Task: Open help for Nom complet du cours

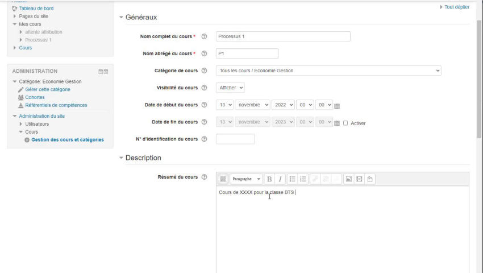Action: tap(204, 36)
